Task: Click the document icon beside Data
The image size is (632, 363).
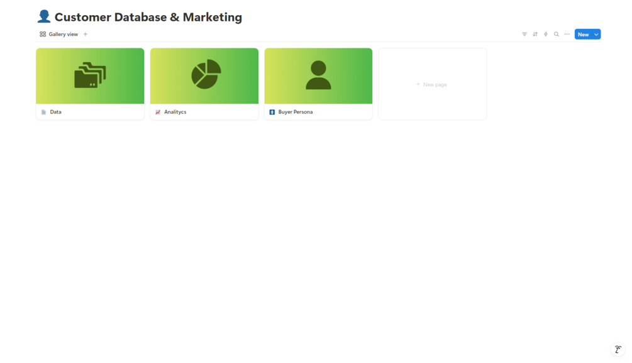Action: coord(43,112)
